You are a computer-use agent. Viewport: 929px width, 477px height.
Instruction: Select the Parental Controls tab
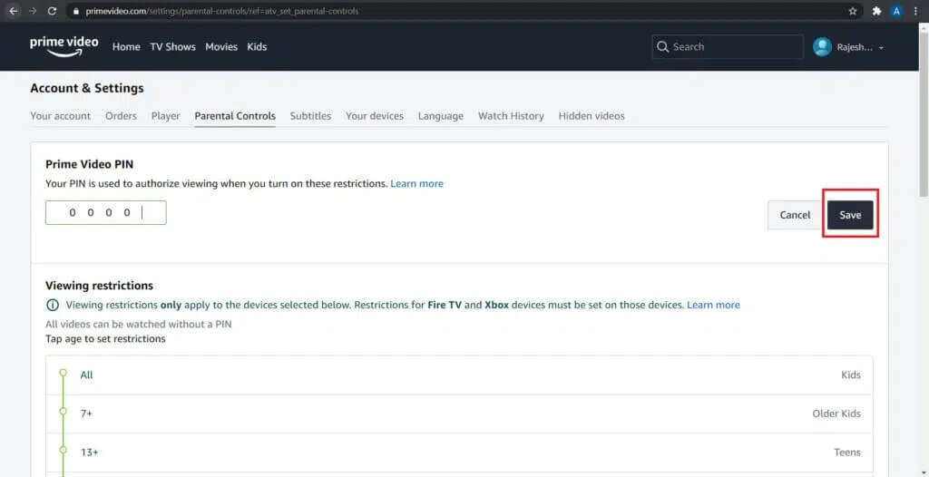[235, 116]
